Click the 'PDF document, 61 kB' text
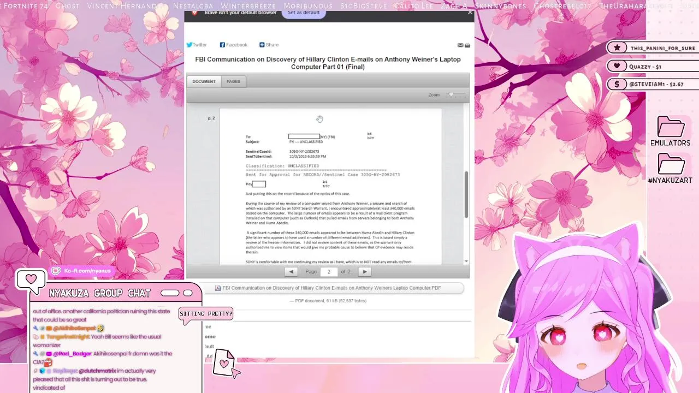Screen dimensions: 699x393 [328, 301]
